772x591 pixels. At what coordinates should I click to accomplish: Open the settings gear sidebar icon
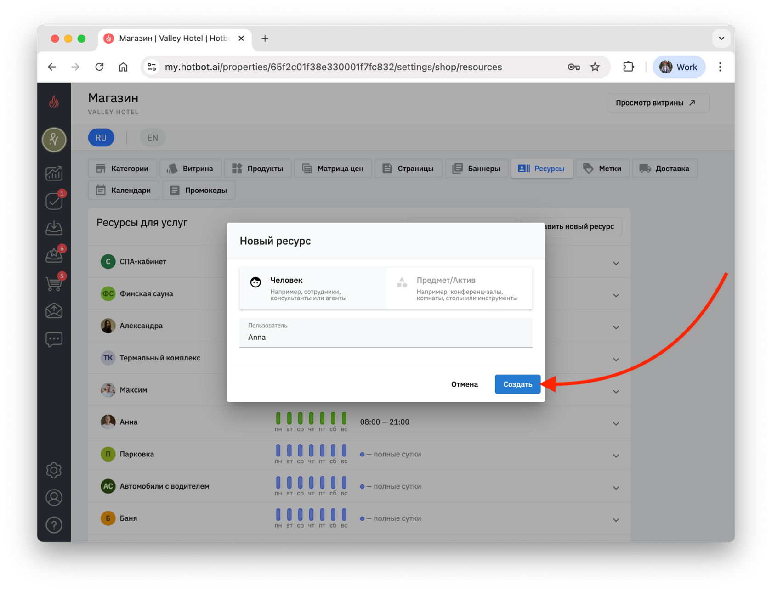(x=54, y=470)
